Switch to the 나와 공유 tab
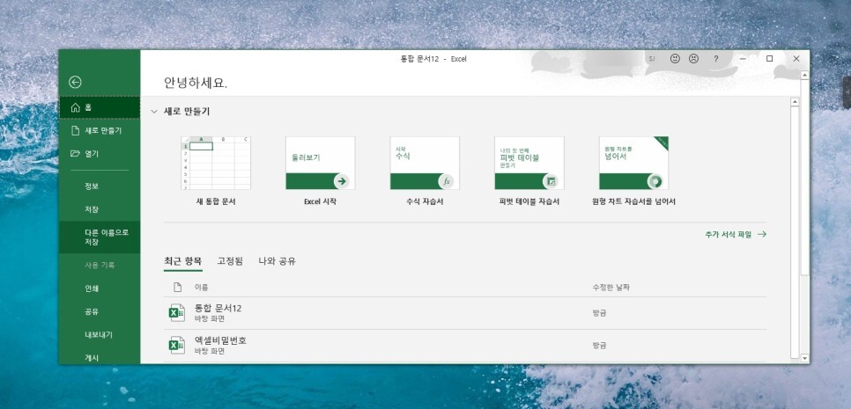The image size is (851, 409). point(277,261)
